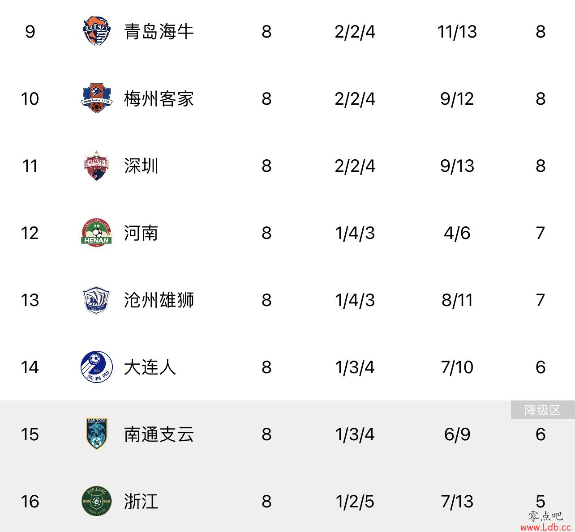The width and height of the screenshot is (575, 532).
Task: Click the Meizhou Hakka team logo
Action: pyautogui.click(x=96, y=98)
